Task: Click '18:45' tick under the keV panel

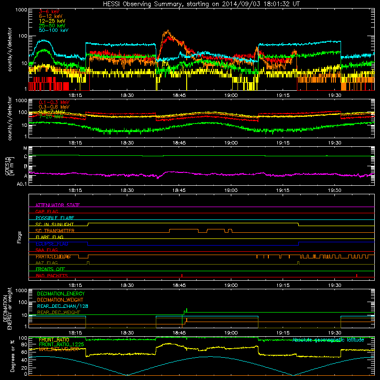Action: coord(179,95)
